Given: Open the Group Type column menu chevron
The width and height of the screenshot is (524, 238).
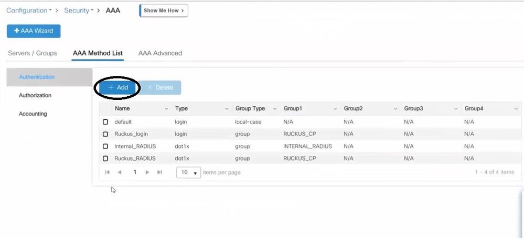Looking at the screenshot, I should click(275, 109).
